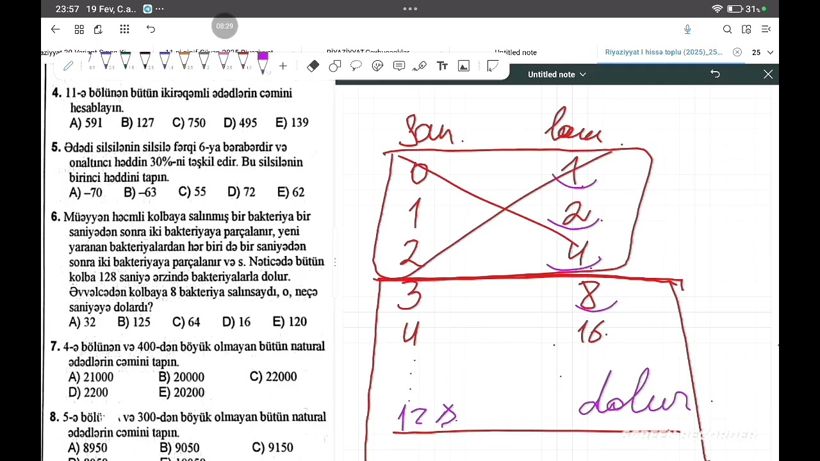Image resolution: width=820 pixels, height=461 pixels.
Task: Pick the orange pen
Action: tap(184, 61)
